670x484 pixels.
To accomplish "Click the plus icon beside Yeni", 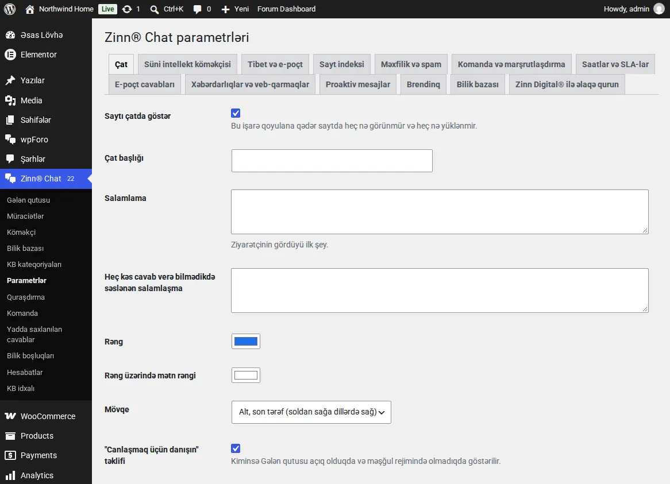I will 226,9.
